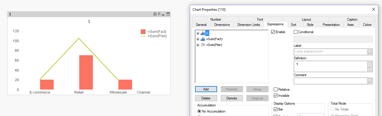This screenshot has height=116, width=382.
Task: Select the bar chart icon for =Sum(Fact)
Action: pyautogui.click(x=203, y=39)
